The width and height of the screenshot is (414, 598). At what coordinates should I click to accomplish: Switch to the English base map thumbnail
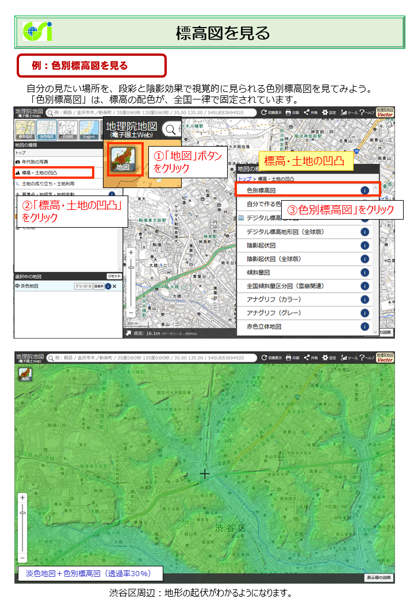click(89, 130)
